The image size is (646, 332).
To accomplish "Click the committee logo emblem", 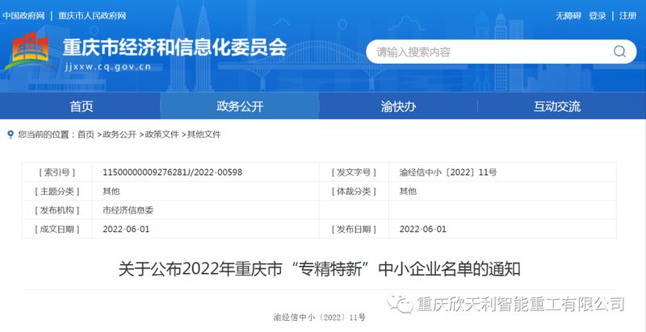I will tap(31, 52).
